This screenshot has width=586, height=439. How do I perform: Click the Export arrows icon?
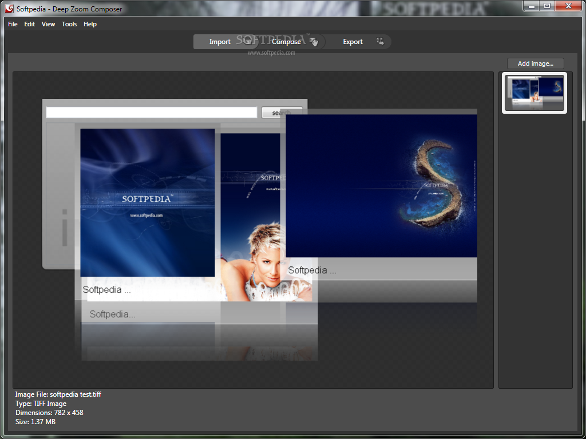380,41
